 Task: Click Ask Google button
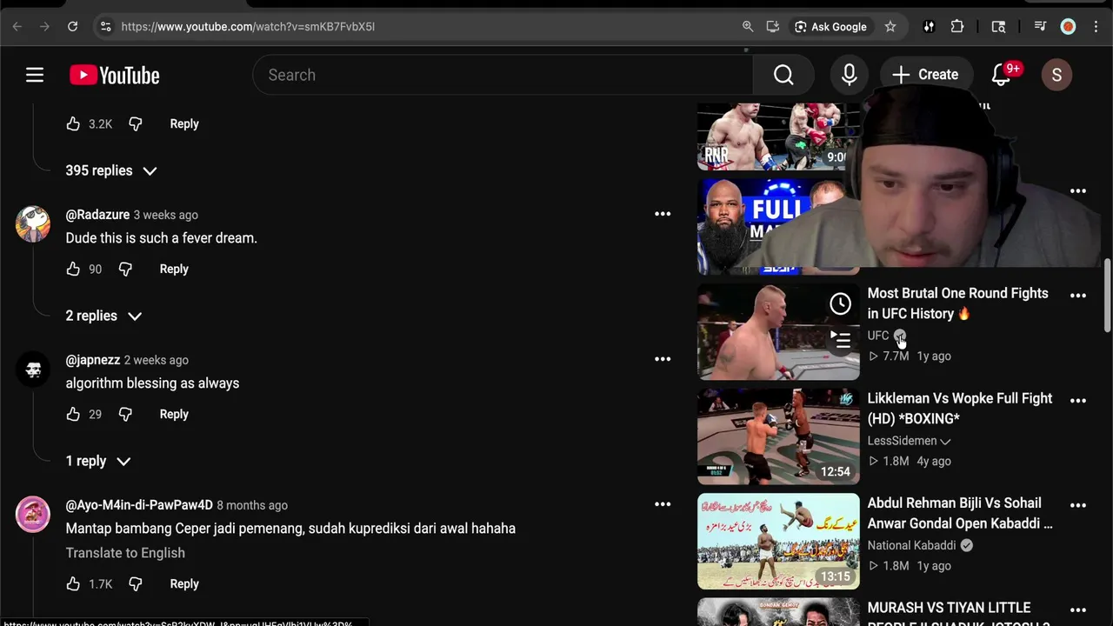[830, 27]
